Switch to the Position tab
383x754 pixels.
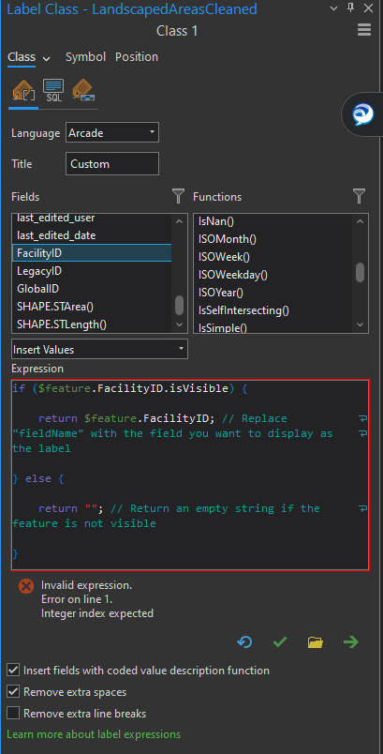[137, 57]
